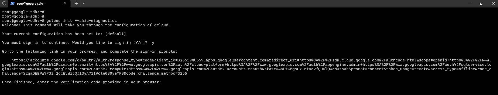498x95 pixels.
Task: Expand the new-tab profile dropdown chevron
Action: 84,3
